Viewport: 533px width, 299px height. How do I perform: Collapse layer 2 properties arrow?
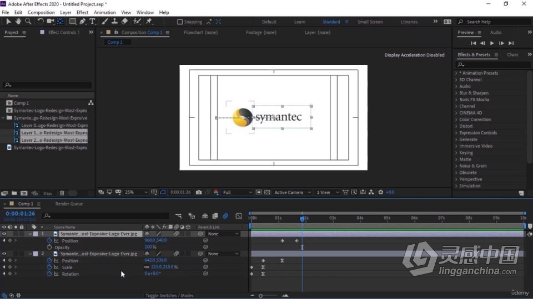(x=30, y=254)
